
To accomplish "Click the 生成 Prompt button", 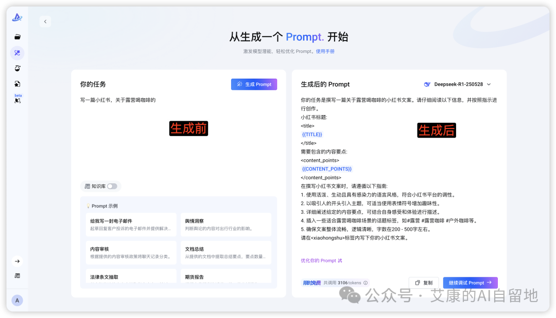I will pos(254,84).
